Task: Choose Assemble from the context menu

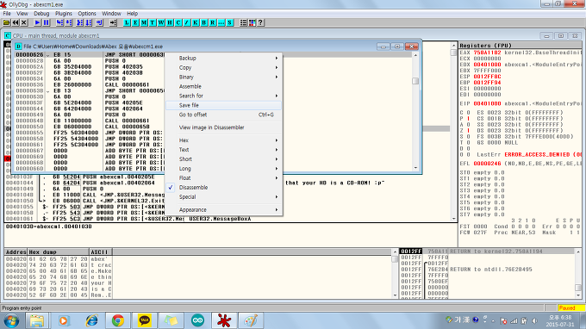Action: (x=223, y=86)
